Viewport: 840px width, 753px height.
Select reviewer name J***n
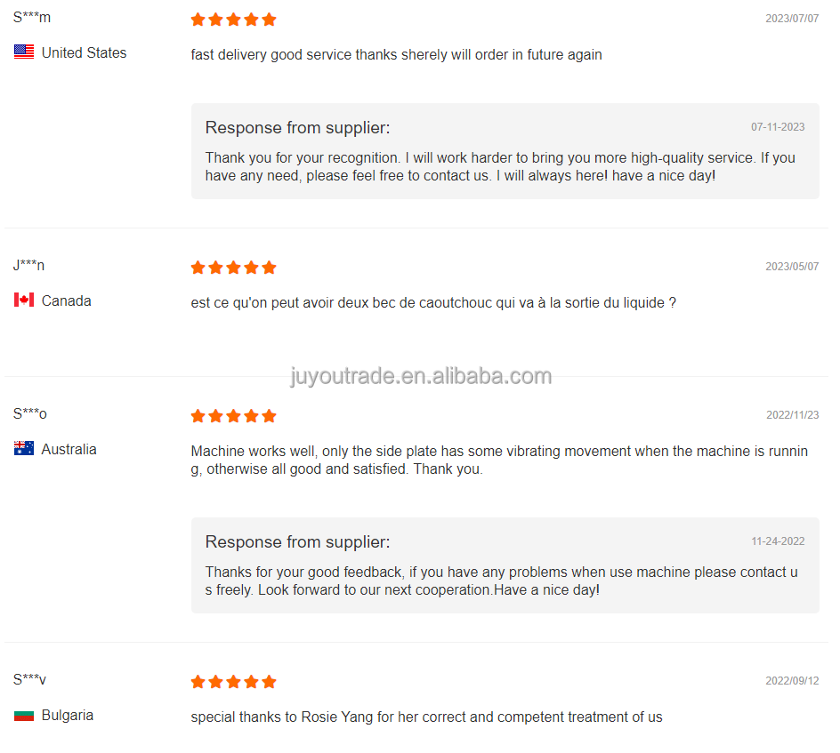coord(29,265)
